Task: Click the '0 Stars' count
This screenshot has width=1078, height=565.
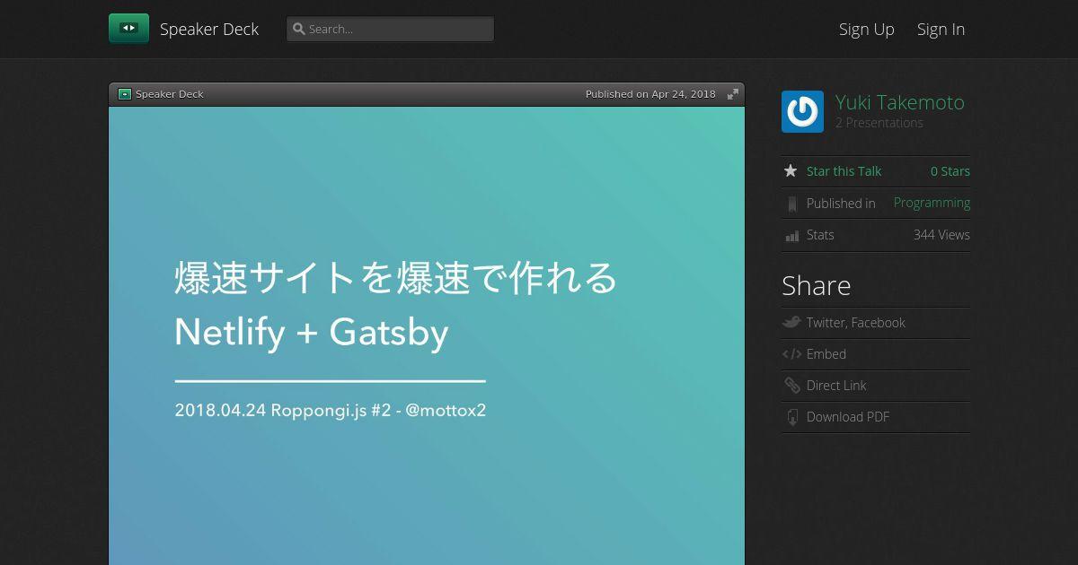Action: (950, 171)
